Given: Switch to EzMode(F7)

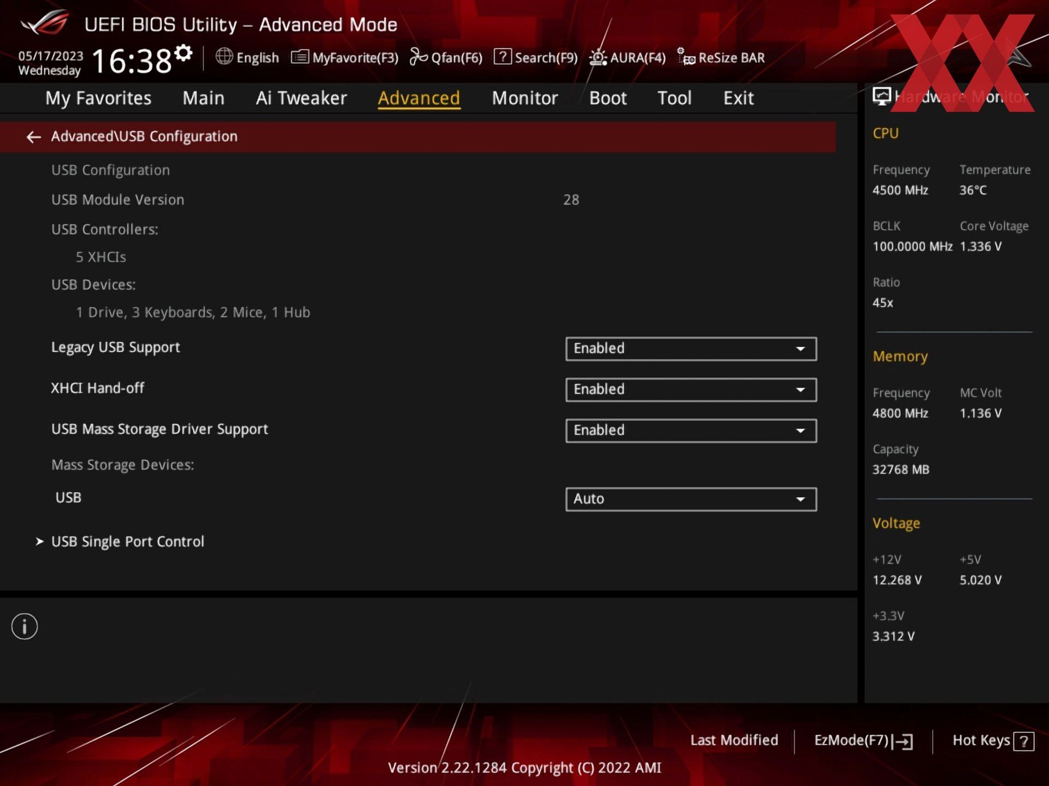Looking at the screenshot, I should [863, 741].
